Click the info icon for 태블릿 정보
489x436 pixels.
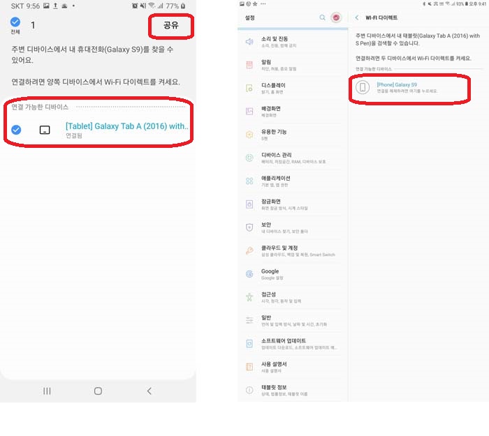249,390
